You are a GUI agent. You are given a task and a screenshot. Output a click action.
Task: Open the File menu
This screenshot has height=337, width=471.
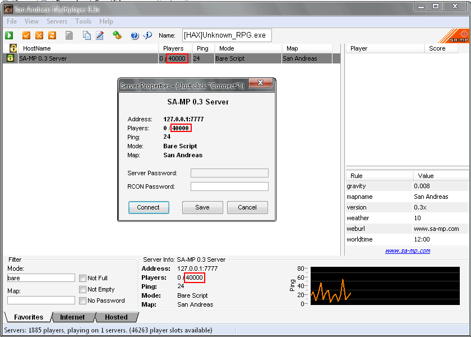[x=12, y=21]
